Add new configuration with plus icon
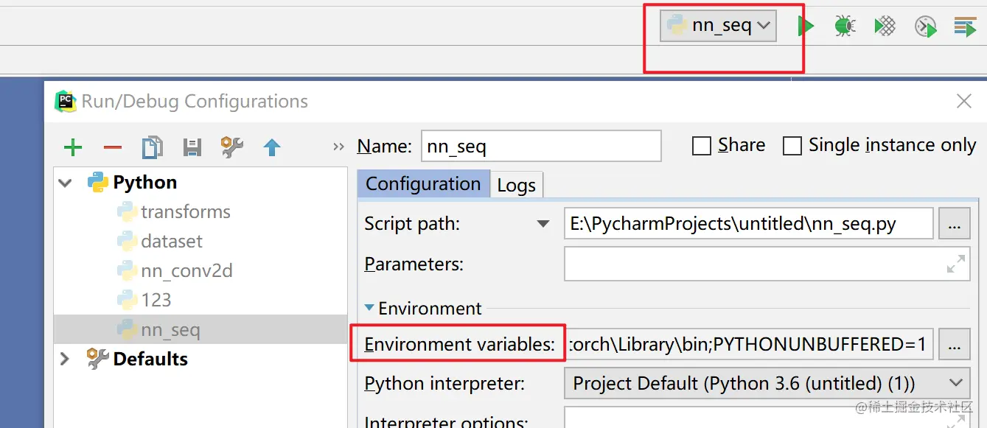Screen dimensions: 987x428 click(73, 147)
